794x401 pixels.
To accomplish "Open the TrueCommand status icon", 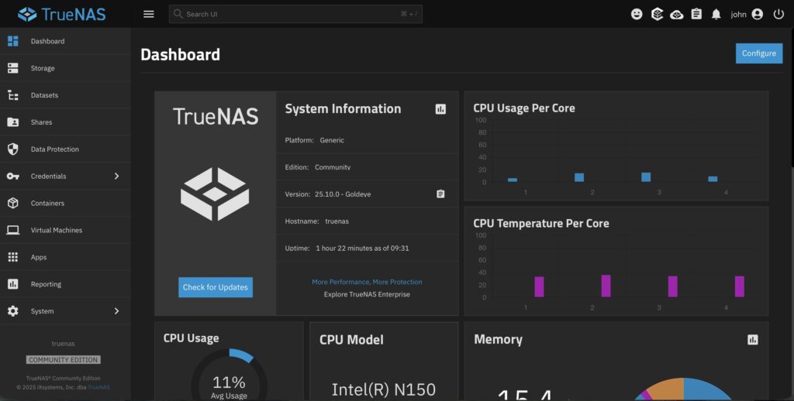I will (677, 14).
